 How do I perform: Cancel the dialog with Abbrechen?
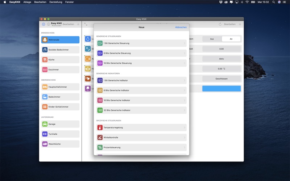click(181, 27)
